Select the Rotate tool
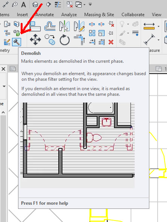 coord(64,40)
